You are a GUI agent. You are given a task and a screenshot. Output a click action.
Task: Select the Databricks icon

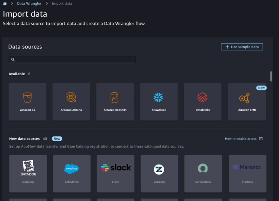click(202, 97)
